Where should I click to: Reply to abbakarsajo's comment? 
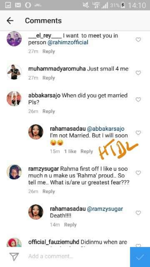[49, 111]
